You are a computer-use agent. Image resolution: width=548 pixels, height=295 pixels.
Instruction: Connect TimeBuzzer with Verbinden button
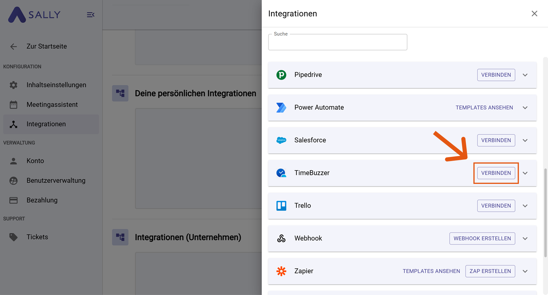pyautogui.click(x=496, y=173)
